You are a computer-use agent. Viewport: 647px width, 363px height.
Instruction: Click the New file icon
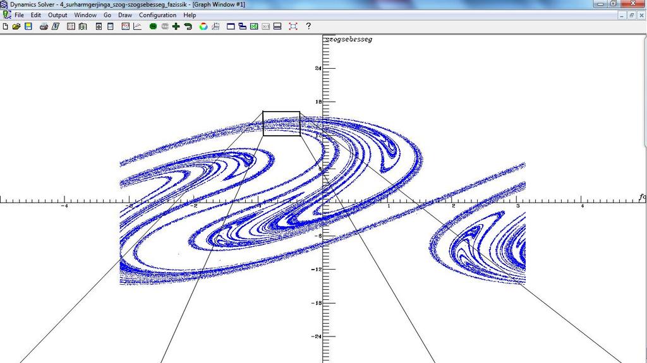point(5,27)
